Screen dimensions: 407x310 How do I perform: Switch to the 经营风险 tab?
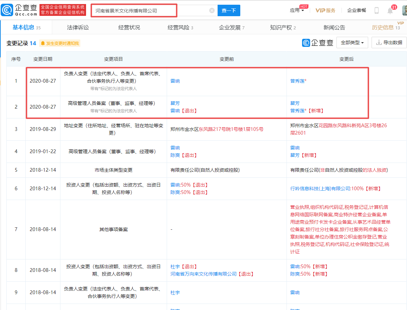pyautogui.click(x=180, y=28)
